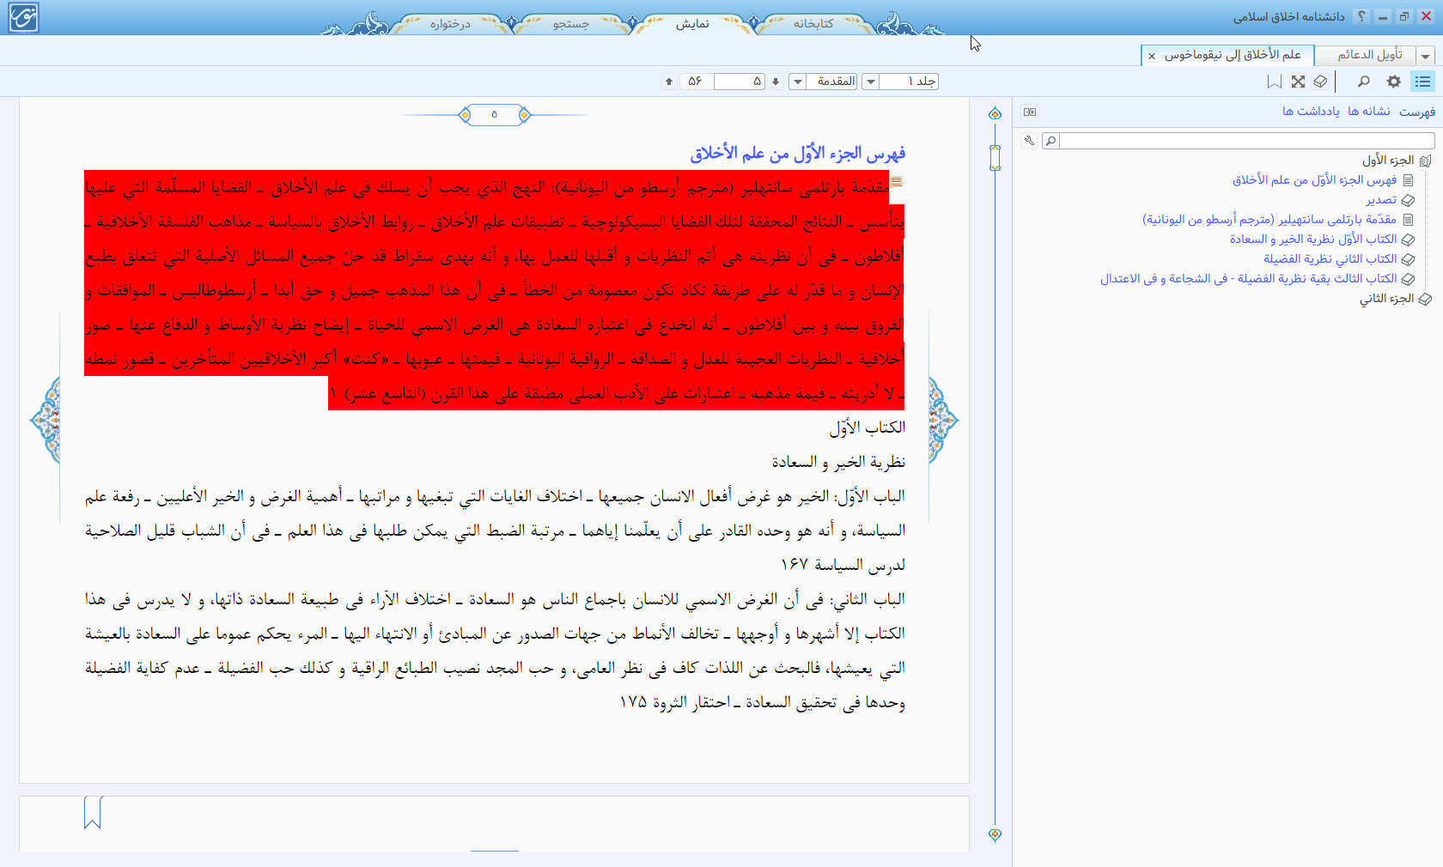
Task: Click the note icon beside the highlighted paragraph
Action: (x=897, y=182)
